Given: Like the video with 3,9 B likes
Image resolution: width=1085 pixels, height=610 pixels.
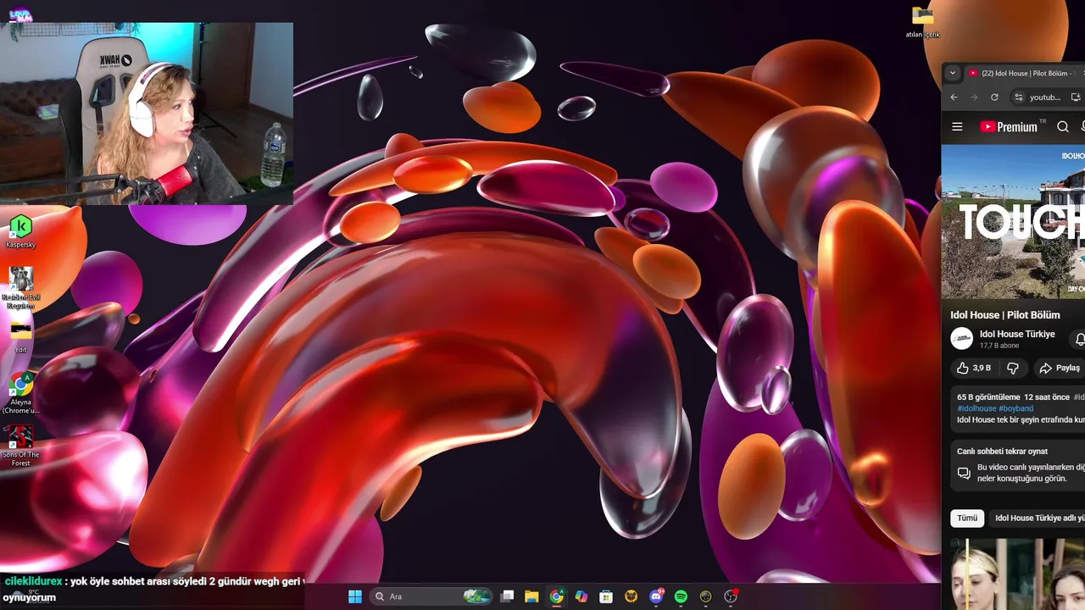Looking at the screenshot, I should pos(973,368).
